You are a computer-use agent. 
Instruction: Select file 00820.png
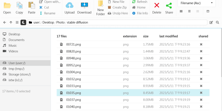point(133,51)
